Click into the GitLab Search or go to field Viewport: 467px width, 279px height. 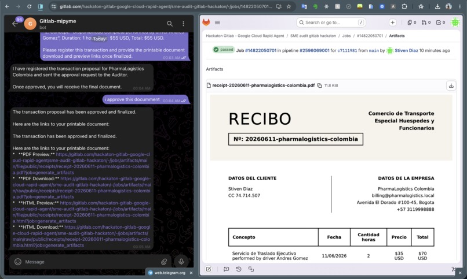pos(331,23)
